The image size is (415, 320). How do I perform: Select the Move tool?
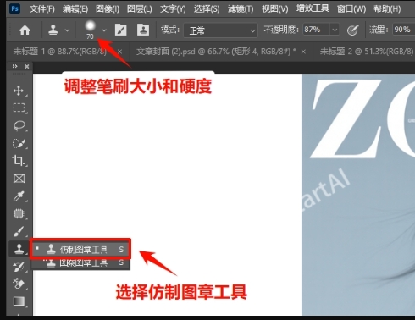(19, 91)
